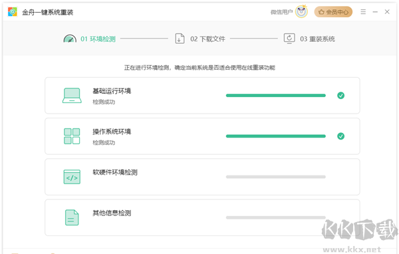Select step 03 重装系统
The width and height of the screenshot is (399, 254).
tap(317, 39)
